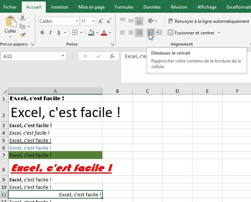
Task: Select the green filled cell A7
Action: point(55,155)
